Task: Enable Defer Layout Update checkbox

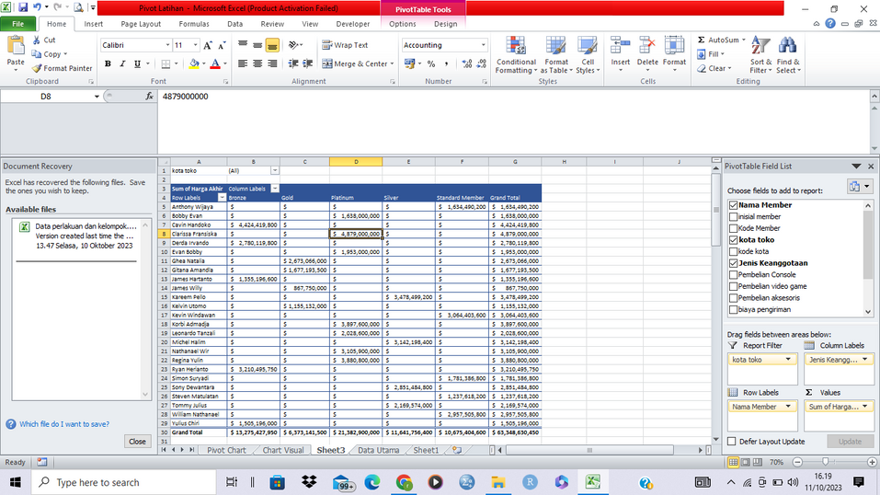Action: point(732,442)
